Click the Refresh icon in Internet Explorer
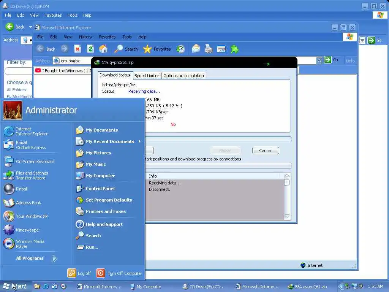 [90, 49]
